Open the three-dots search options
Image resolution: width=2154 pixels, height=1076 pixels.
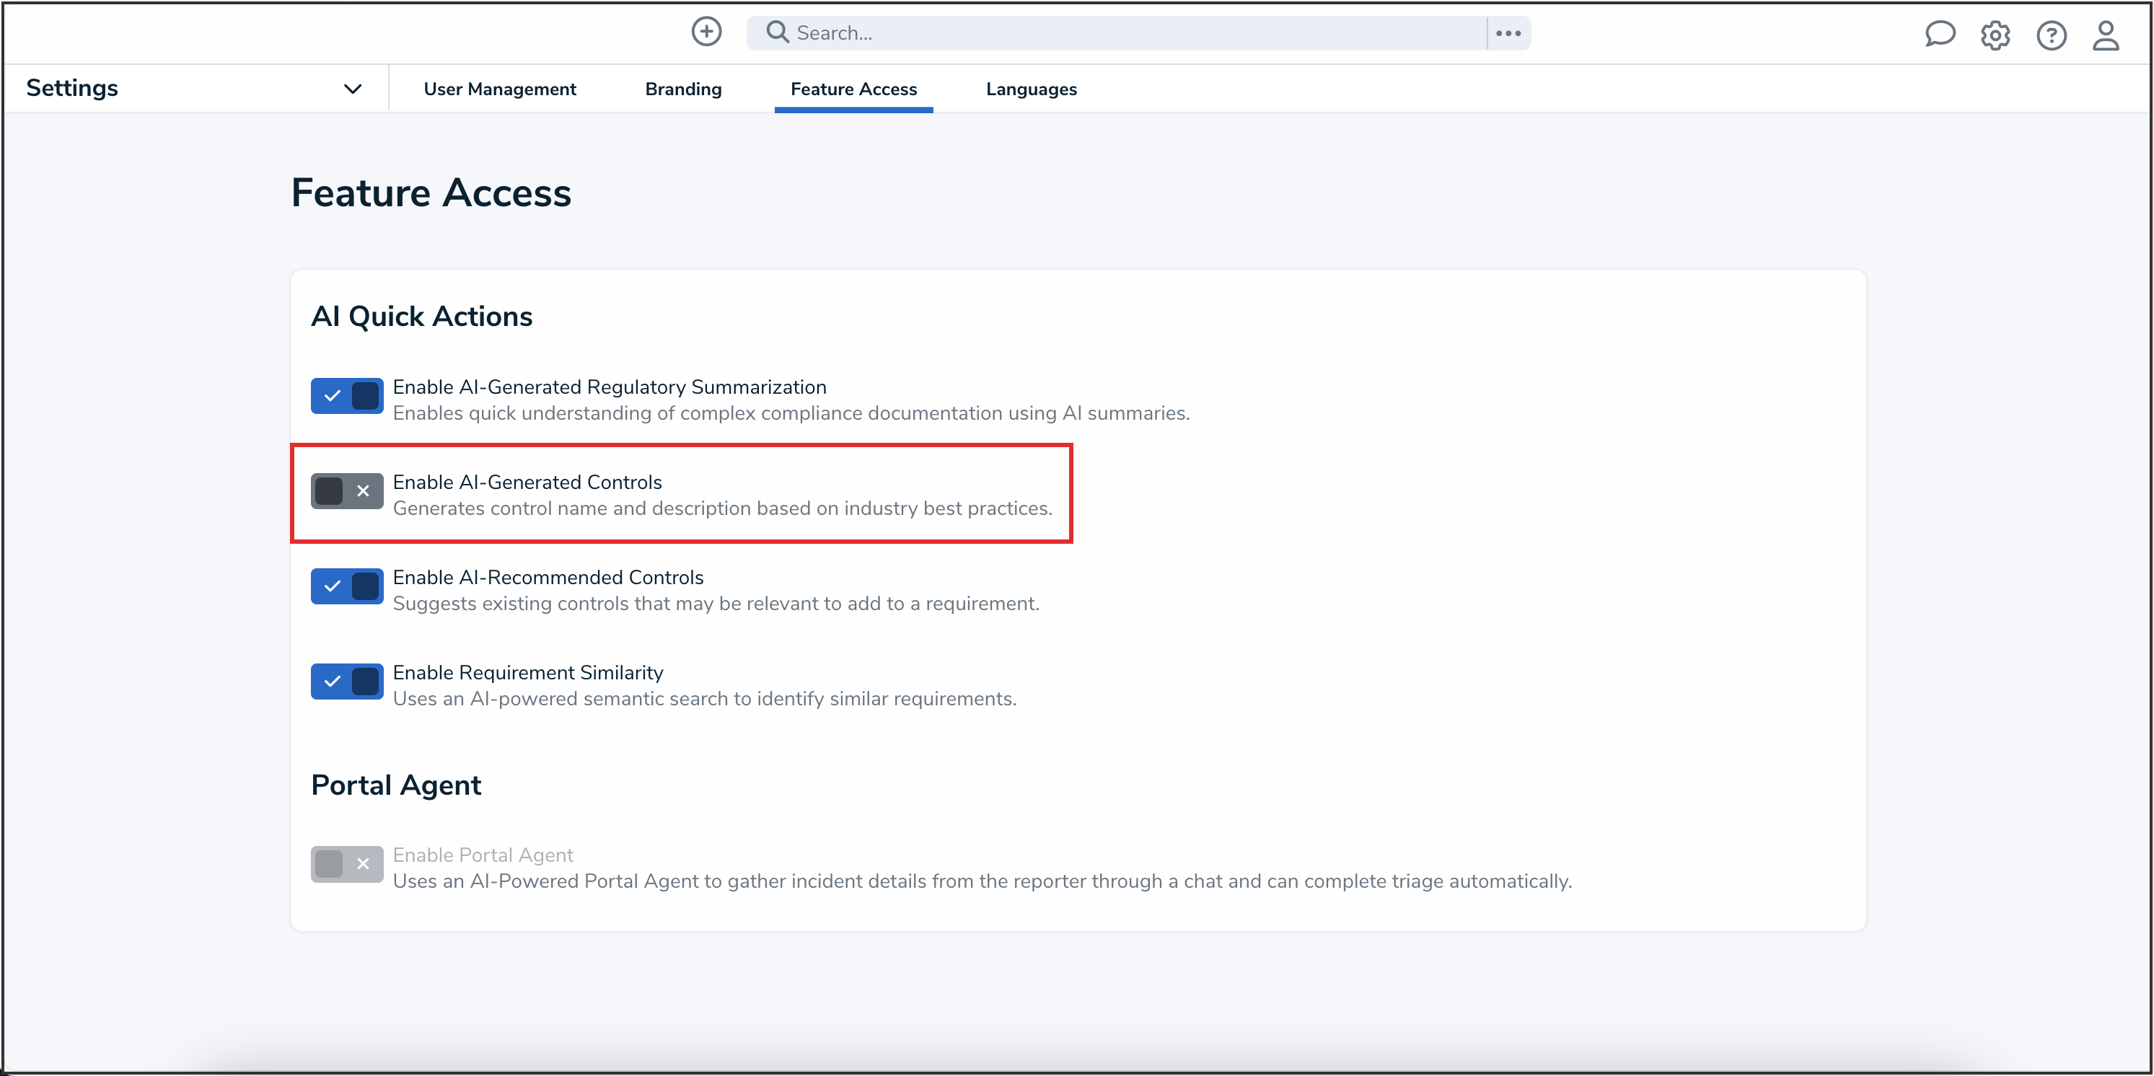coord(1508,33)
